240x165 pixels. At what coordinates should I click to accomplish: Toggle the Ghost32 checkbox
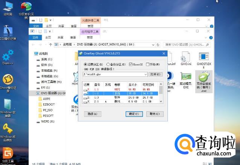tap(131, 64)
